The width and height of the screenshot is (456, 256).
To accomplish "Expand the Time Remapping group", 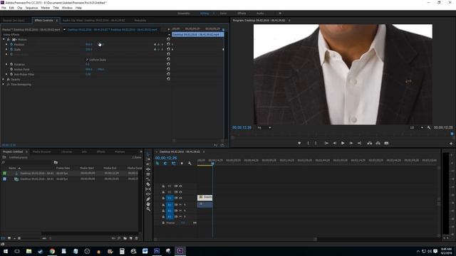I will pos(4,84).
